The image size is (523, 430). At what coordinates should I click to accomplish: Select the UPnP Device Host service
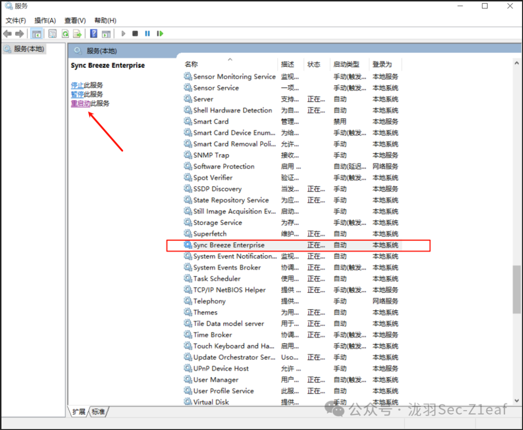(x=292, y=369)
